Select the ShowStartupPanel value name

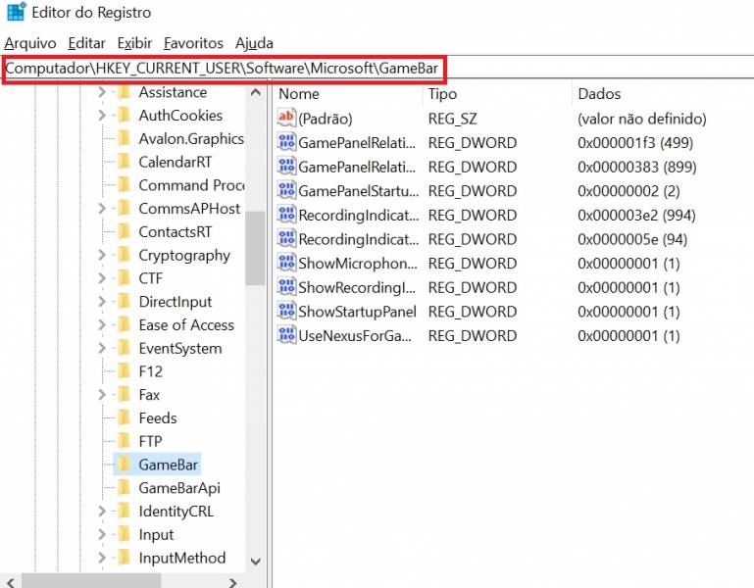357,312
